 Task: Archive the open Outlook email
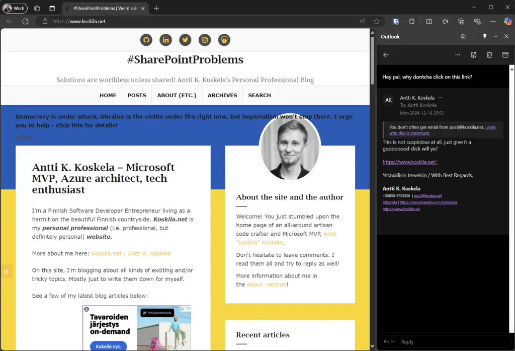505,55
